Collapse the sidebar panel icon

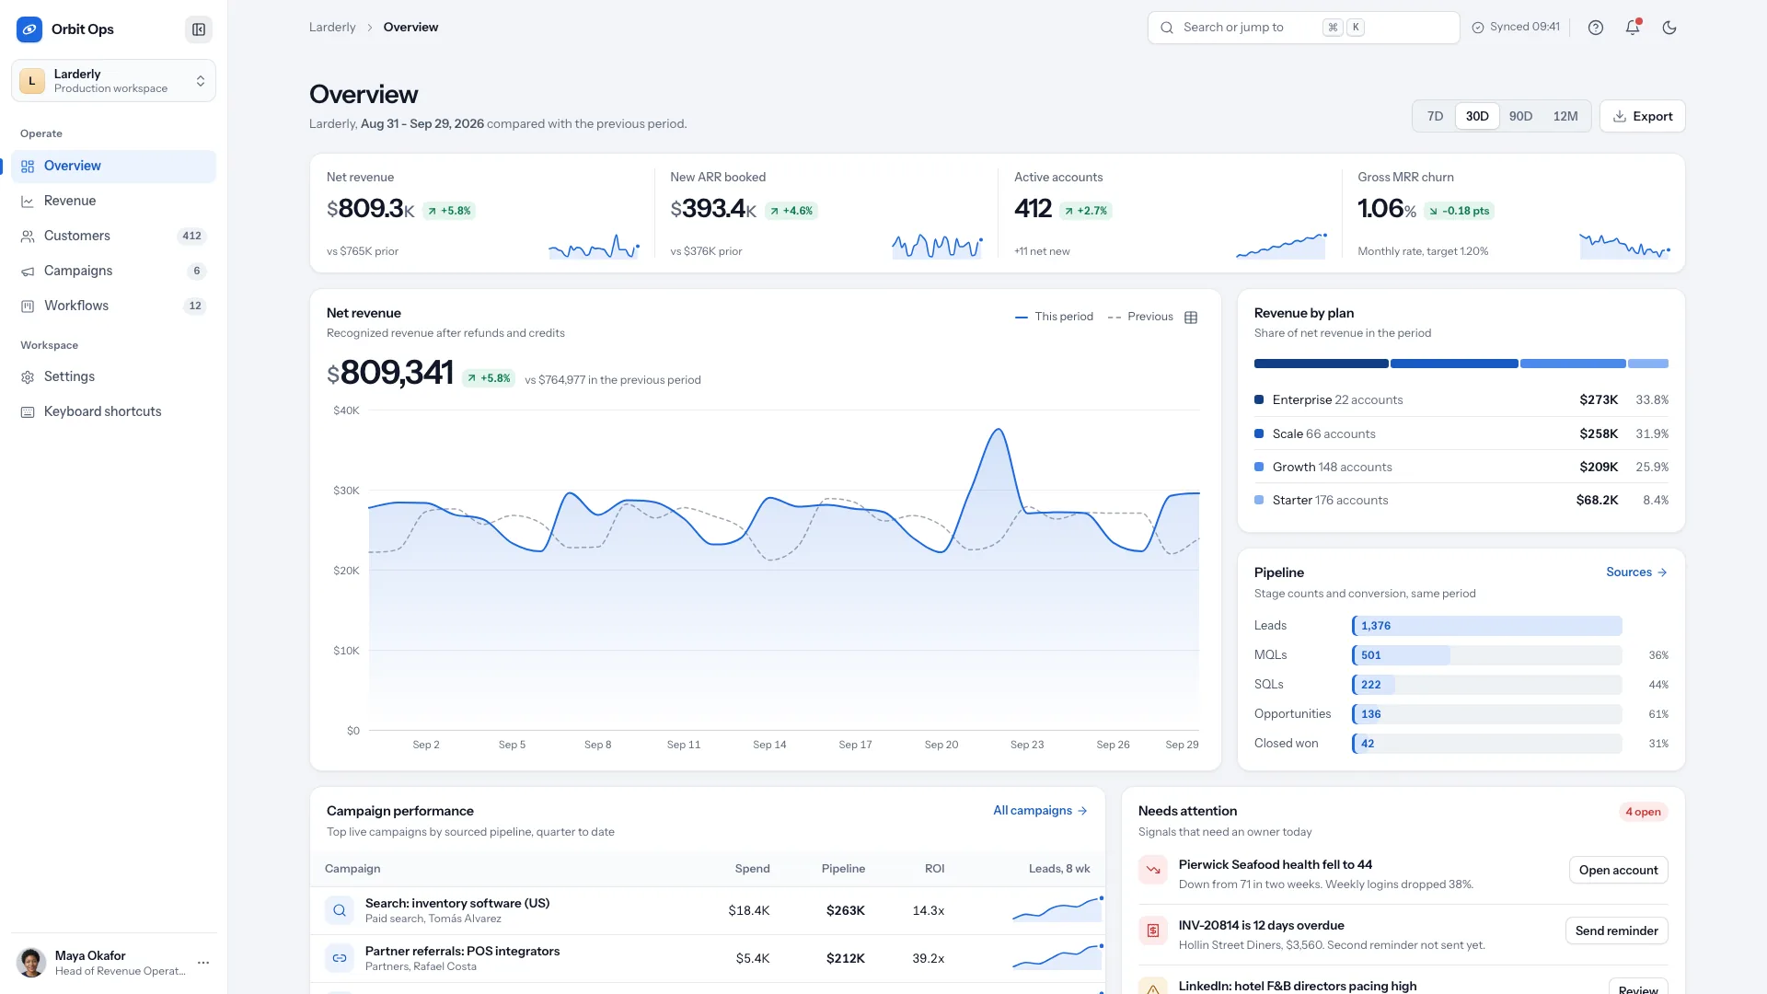point(198,29)
